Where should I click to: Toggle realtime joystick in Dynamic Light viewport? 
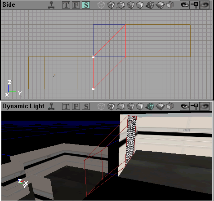point(51,106)
